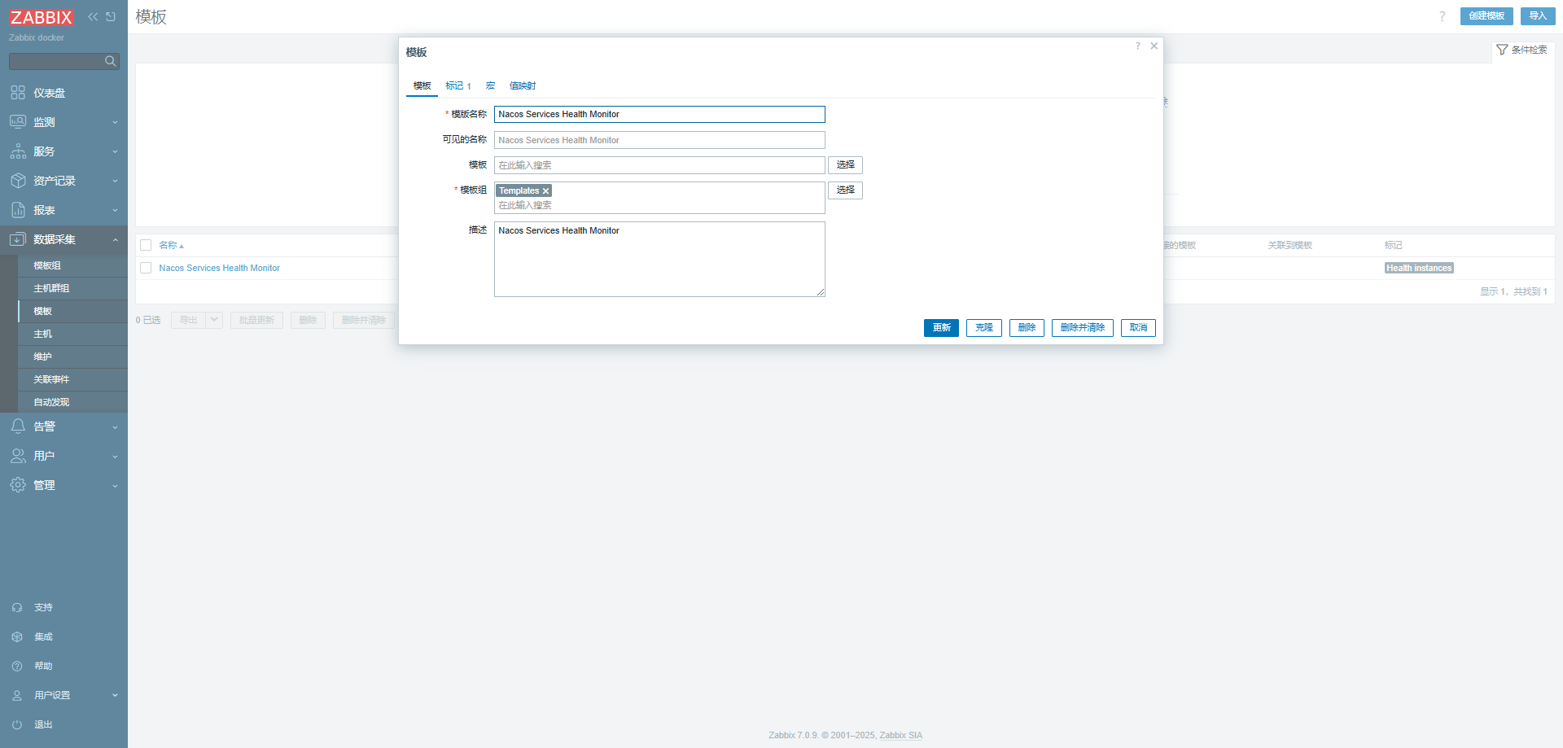Open 主机 in the sidebar submenu
The width and height of the screenshot is (1563, 748).
click(72, 334)
